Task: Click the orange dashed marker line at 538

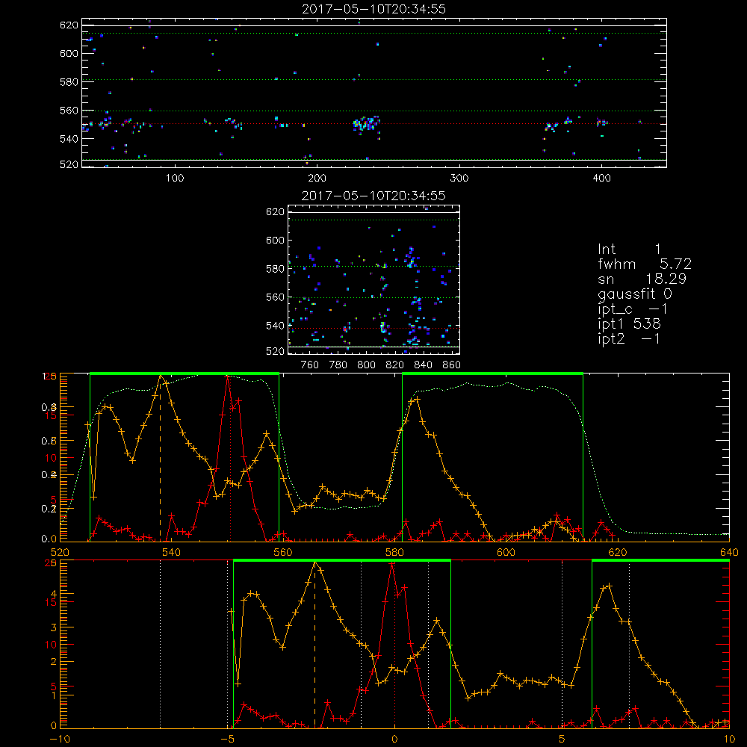Action: [160, 459]
